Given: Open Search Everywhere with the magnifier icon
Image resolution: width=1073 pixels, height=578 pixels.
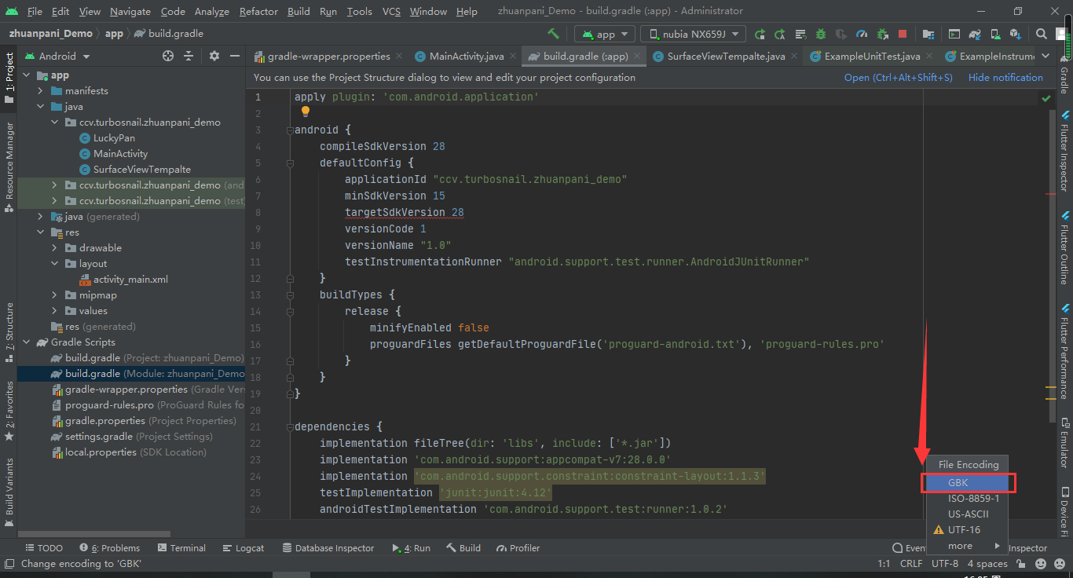Looking at the screenshot, I should click(1041, 35).
